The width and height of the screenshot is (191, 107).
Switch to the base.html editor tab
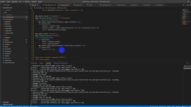pyautogui.click(x=134, y=5)
